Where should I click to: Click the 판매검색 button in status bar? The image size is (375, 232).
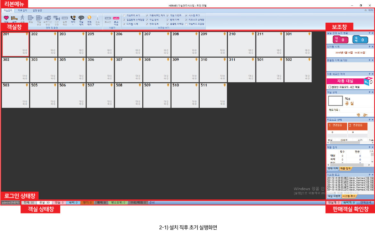[x=366, y=203]
